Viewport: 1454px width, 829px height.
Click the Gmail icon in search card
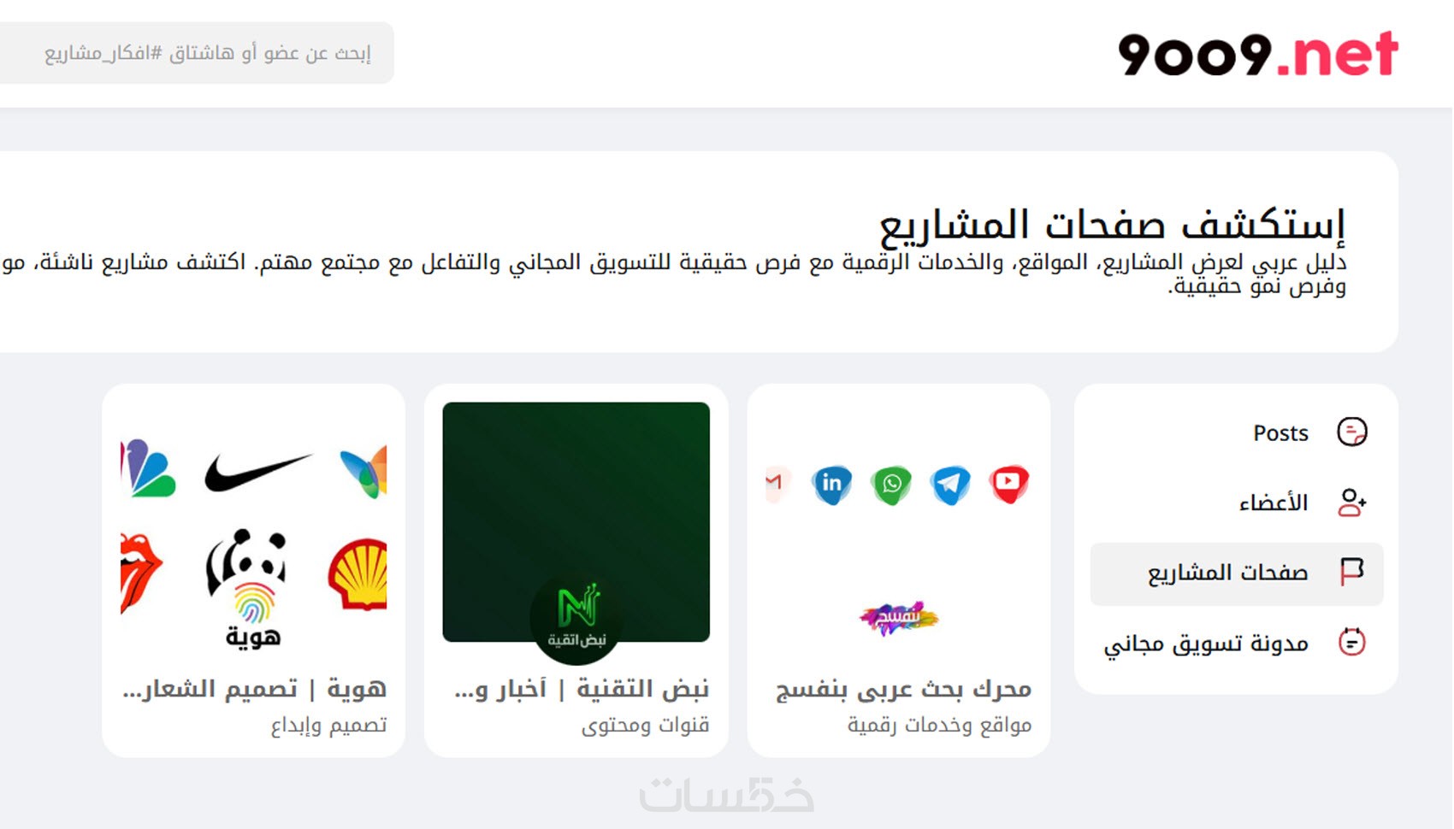pyautogui.click(x=777, y=485)
